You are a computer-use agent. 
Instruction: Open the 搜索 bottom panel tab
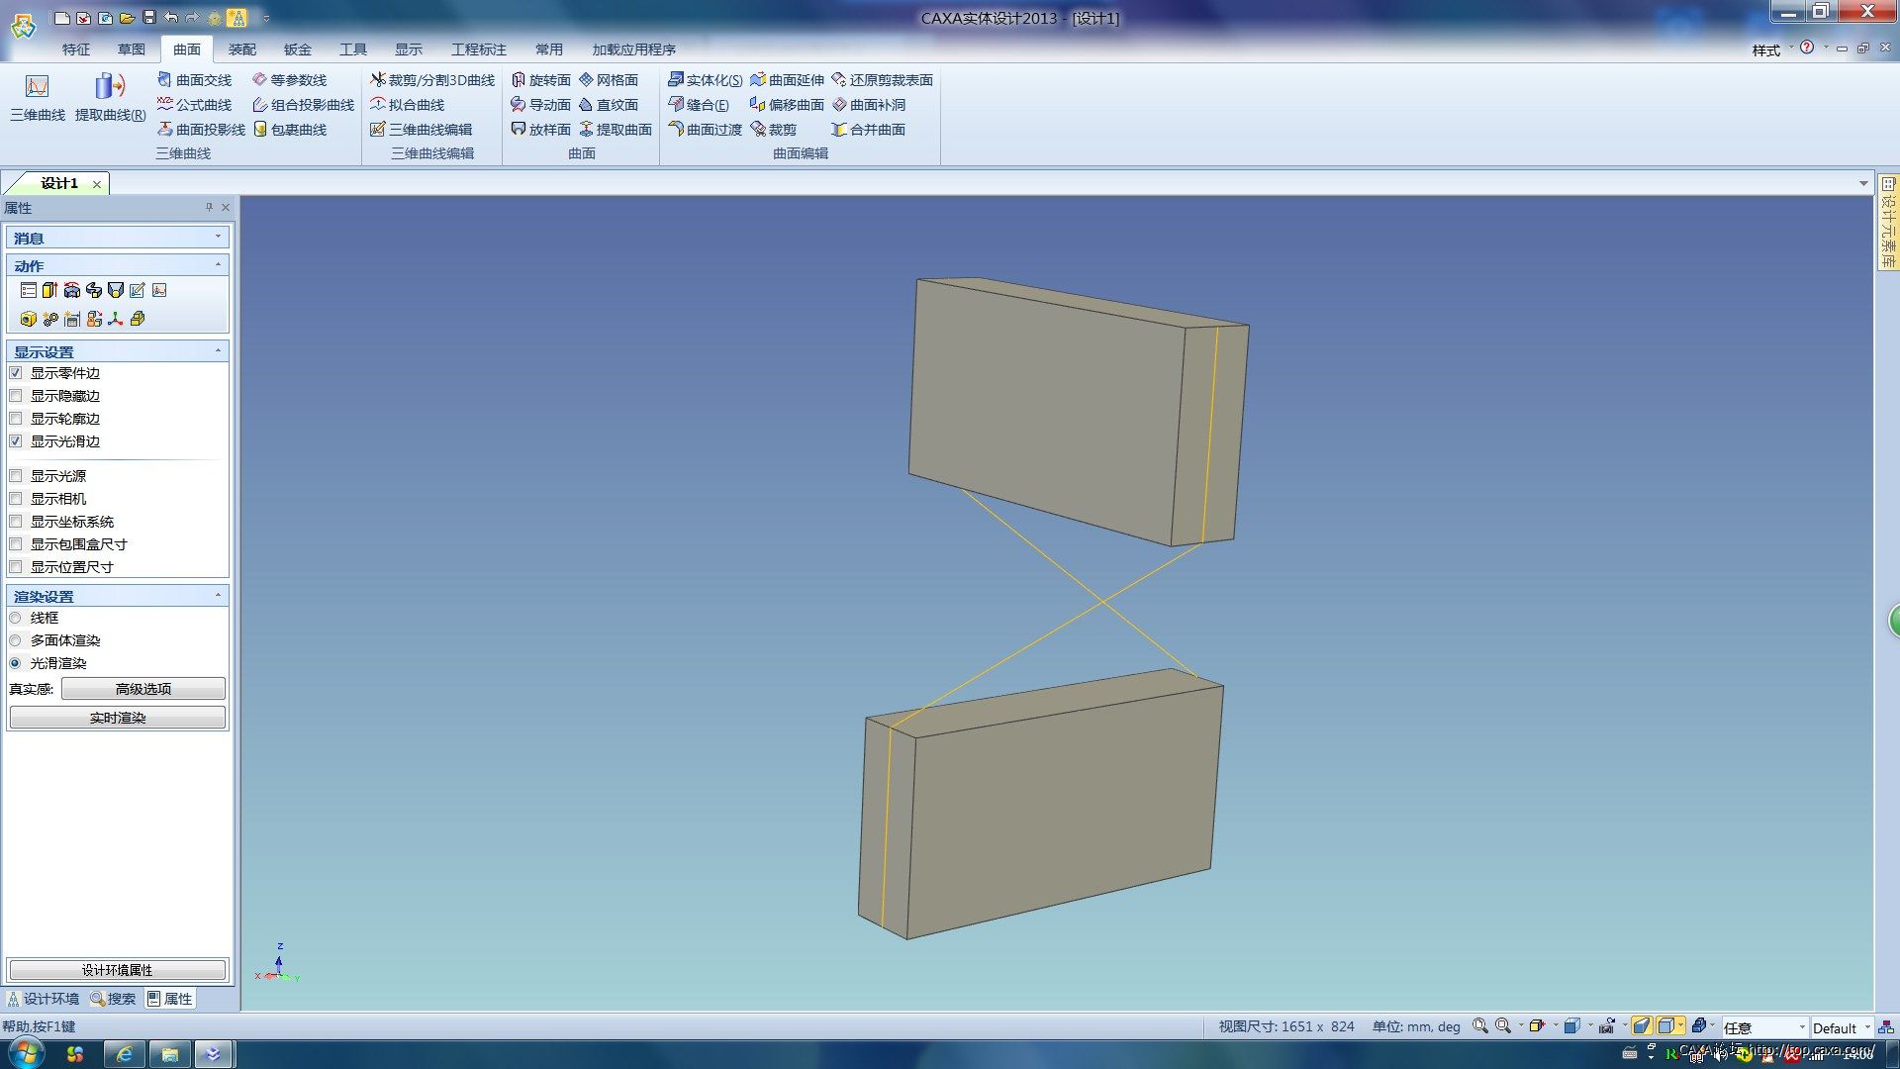point(113,999)
